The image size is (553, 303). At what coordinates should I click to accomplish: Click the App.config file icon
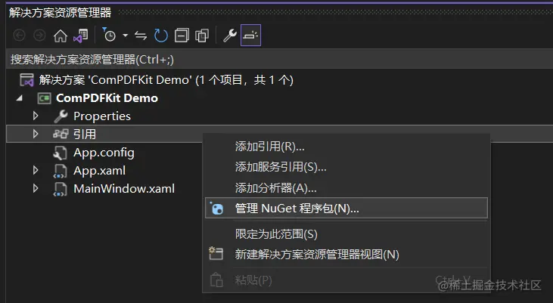pos(60,153)
